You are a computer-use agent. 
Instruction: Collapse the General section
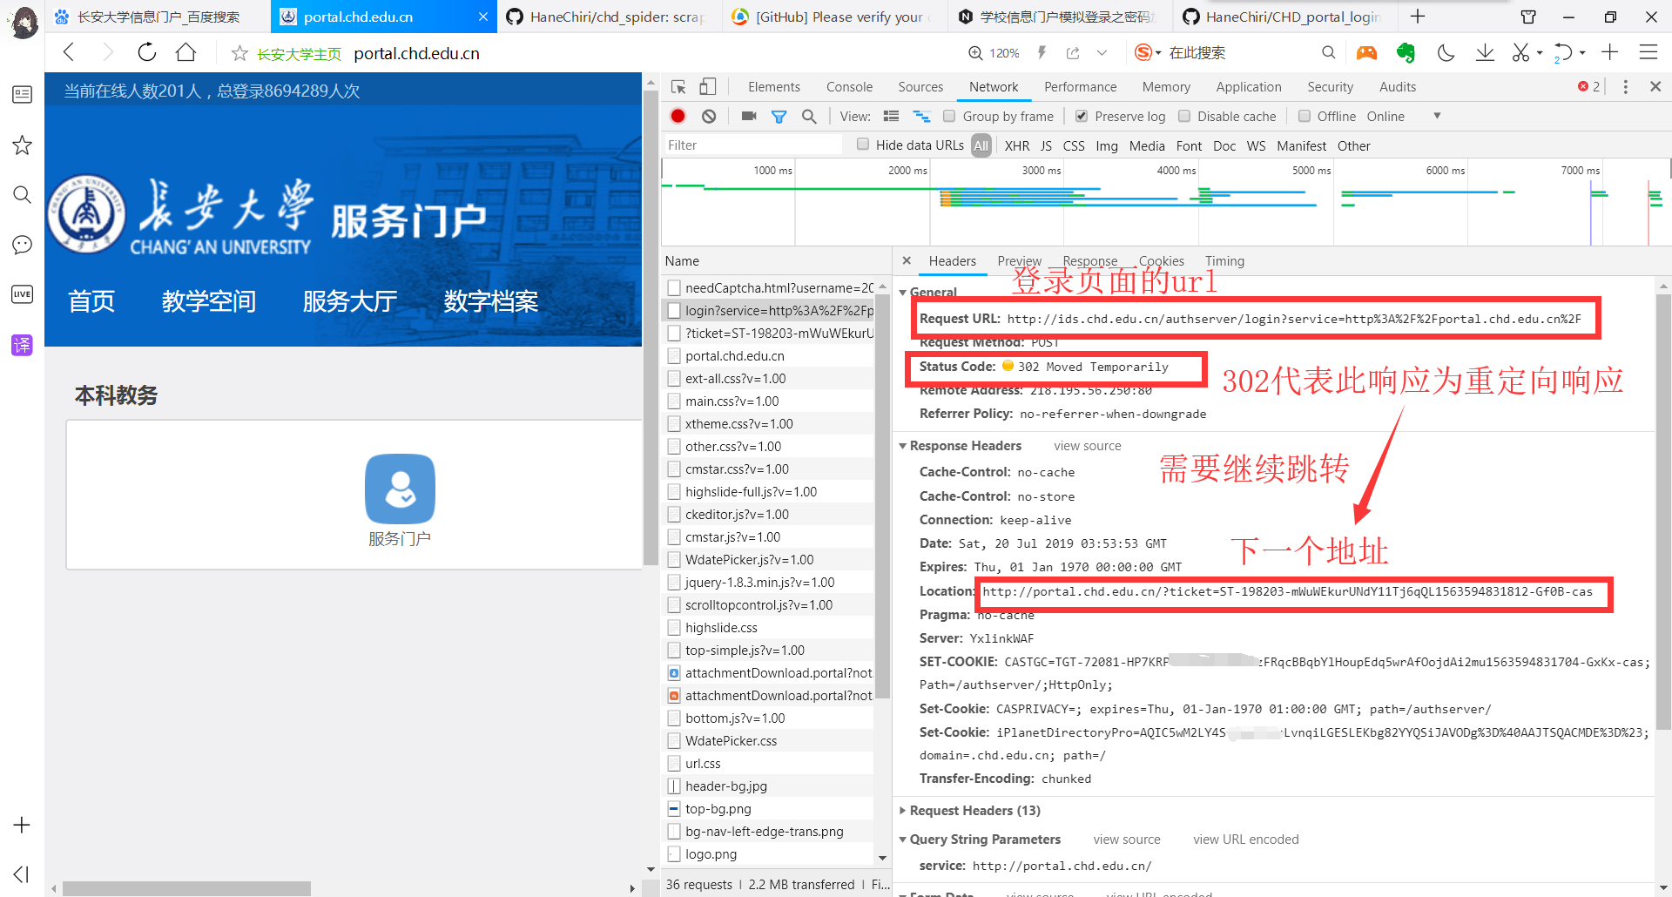tap(903, 293)
